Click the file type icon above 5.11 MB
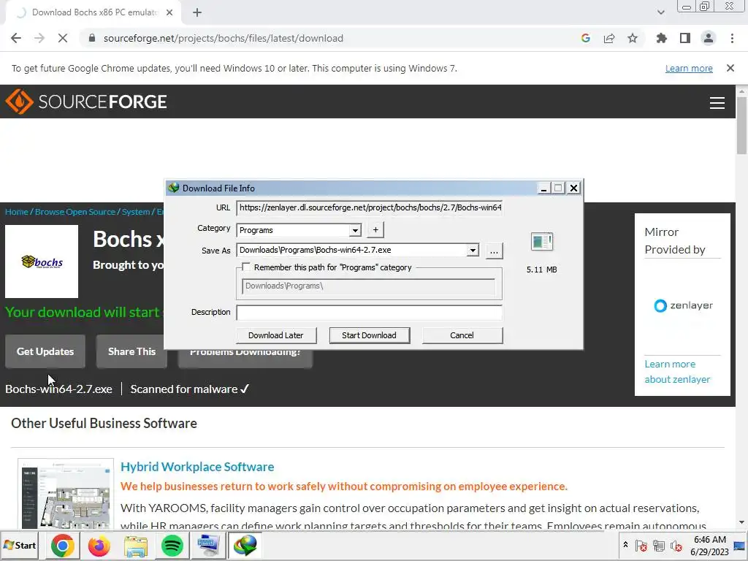Image resolution: width=748 pixels, height=561 pixels. point(541,241)
